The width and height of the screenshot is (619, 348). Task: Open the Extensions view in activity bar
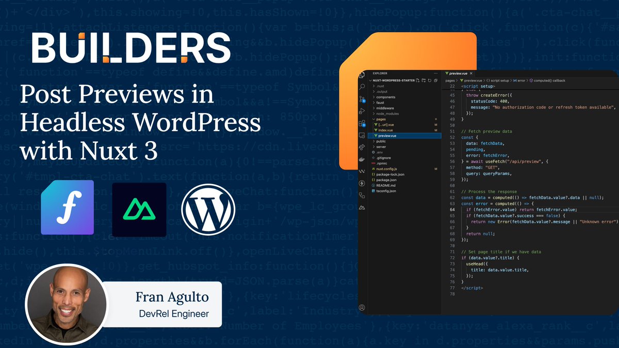pyautogui.click(x=362, y=124)
